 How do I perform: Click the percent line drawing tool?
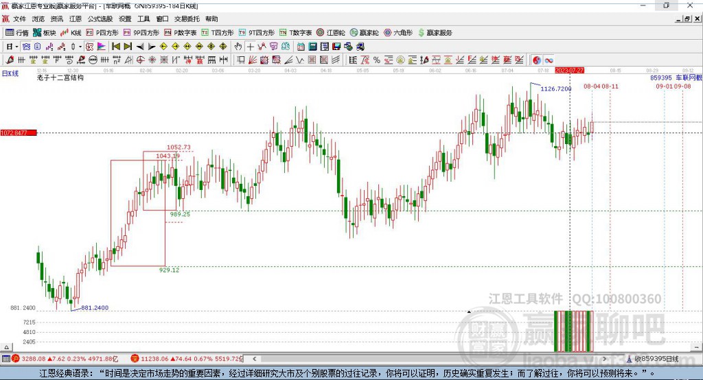tap(376, 60)
